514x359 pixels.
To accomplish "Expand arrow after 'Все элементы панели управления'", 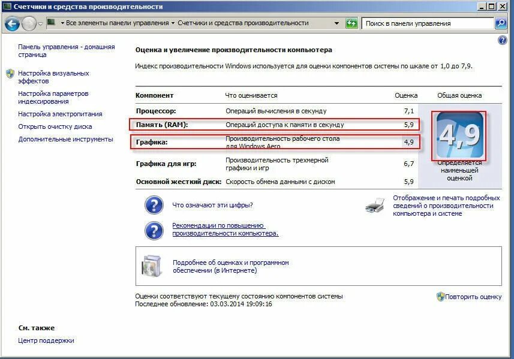I will coord(173,23).
